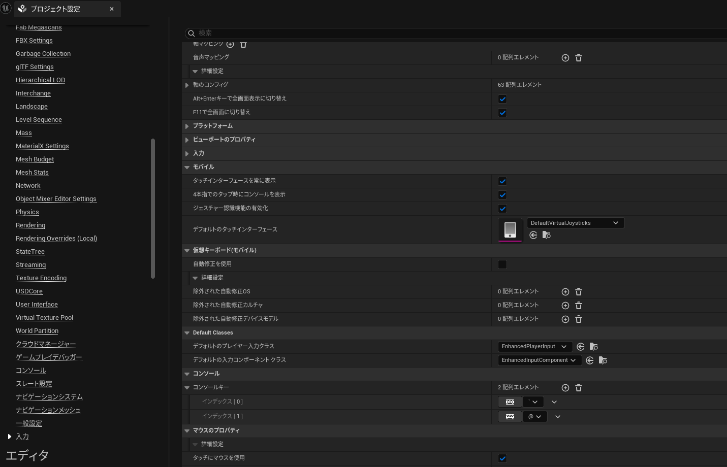This screenshot has height=467, width=727.
Task: Click the 検索 search field
Action: point(457,33)
